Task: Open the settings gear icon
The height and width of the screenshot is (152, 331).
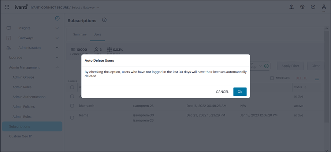Action: coord(302,7)
